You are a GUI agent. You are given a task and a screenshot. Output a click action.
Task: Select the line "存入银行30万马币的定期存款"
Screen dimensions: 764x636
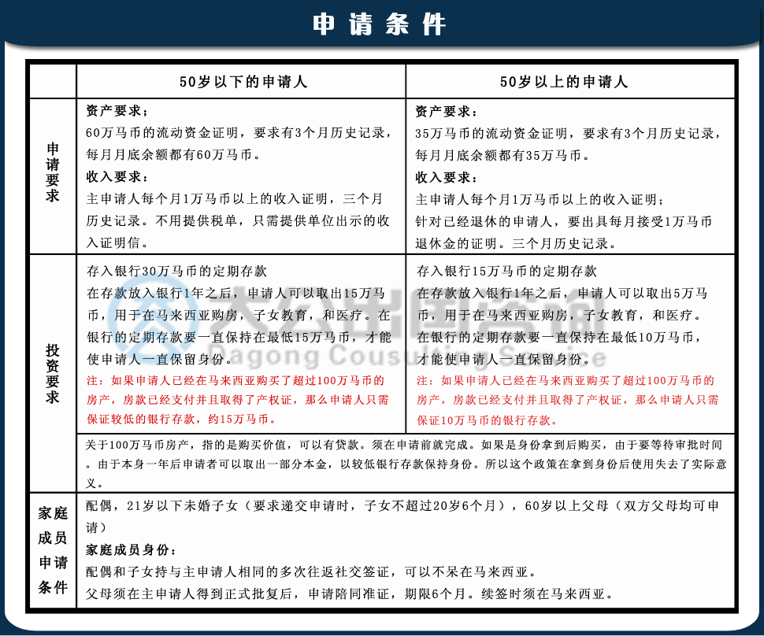177,271
